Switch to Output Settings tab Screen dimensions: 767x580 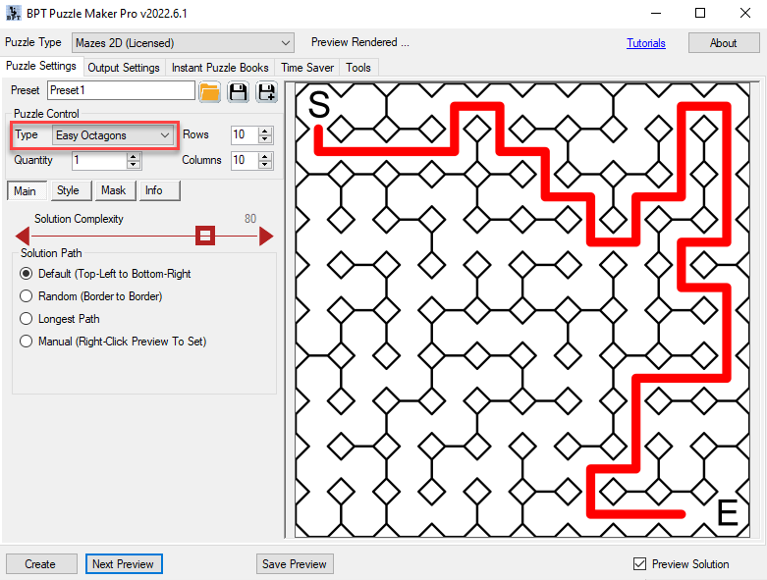(124, 68)
